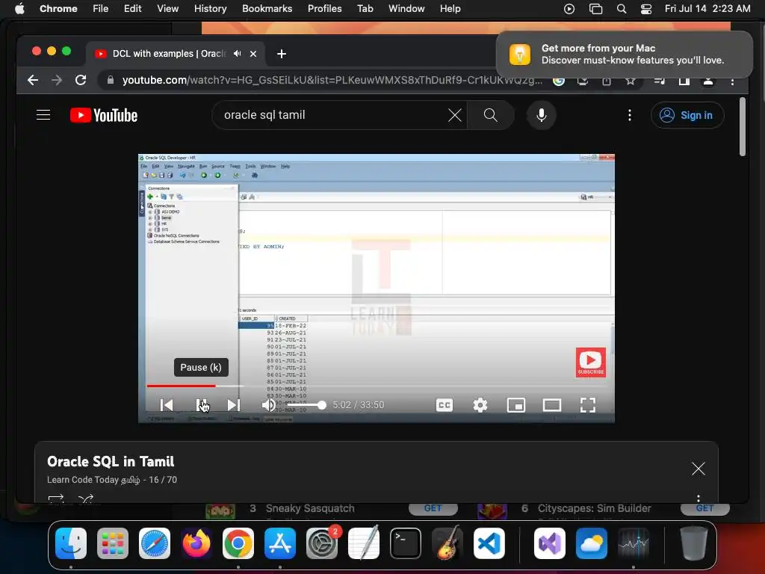Click the youtube.com address bar URL
Viewport: 765px width, 574px height.
point(332,80)
